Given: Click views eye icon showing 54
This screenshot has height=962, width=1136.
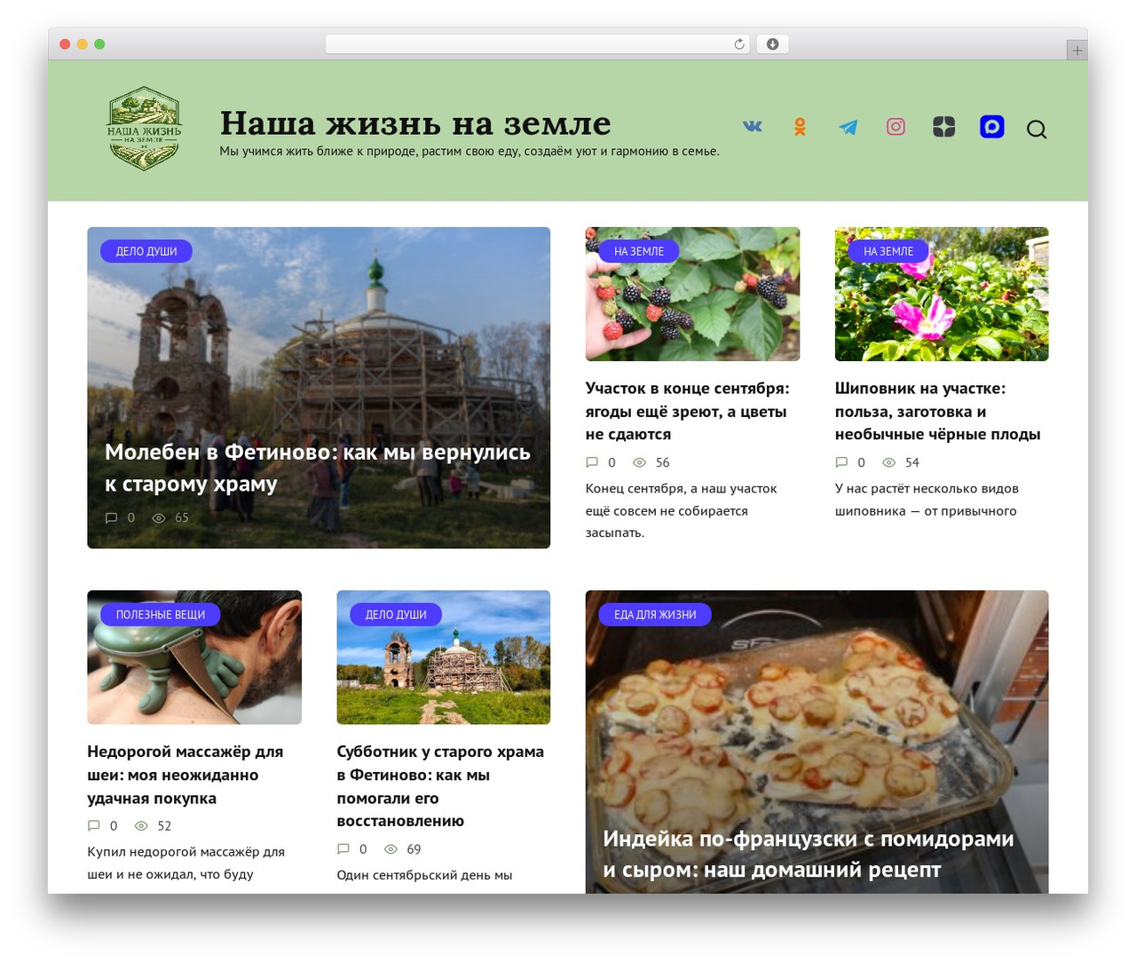Looking at the screenshot, I should pyautogui.click(x=888, y=462).
